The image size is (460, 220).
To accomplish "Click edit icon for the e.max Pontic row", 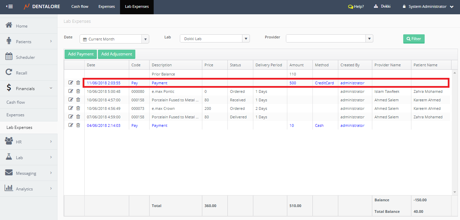I will (x=71, y=91).
